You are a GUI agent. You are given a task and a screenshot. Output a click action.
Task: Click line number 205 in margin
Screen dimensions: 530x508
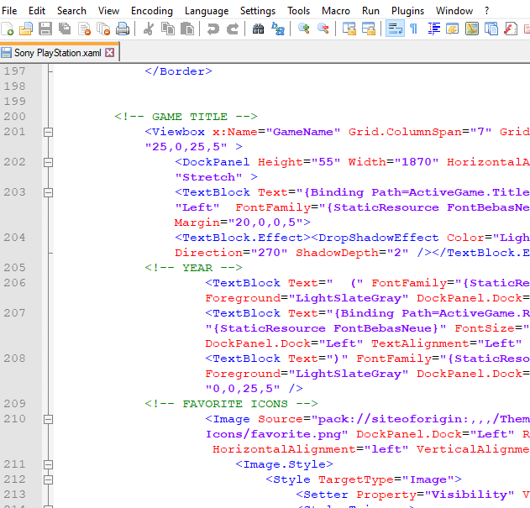14,268
